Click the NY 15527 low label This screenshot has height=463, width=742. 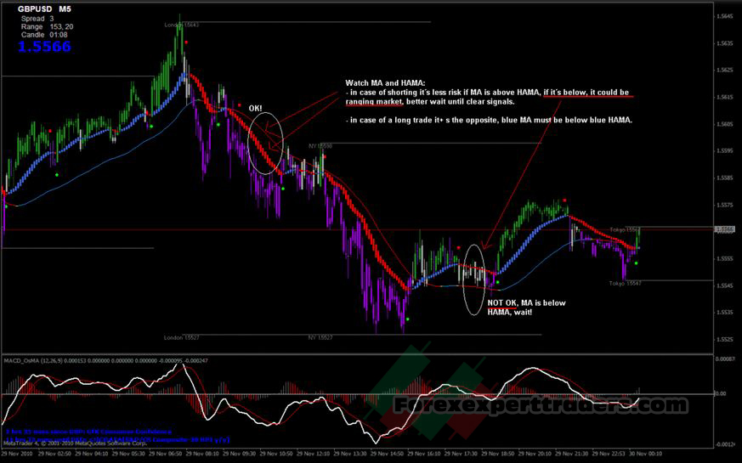[x=320, y=337]
